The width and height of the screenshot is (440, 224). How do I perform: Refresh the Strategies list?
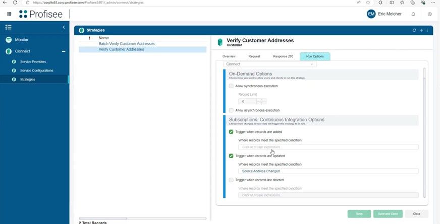[414, 30]
